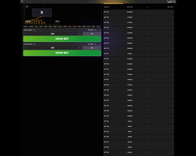Close the first bet panel
Viewport: 196px width, 156px height.
[100, 30]
